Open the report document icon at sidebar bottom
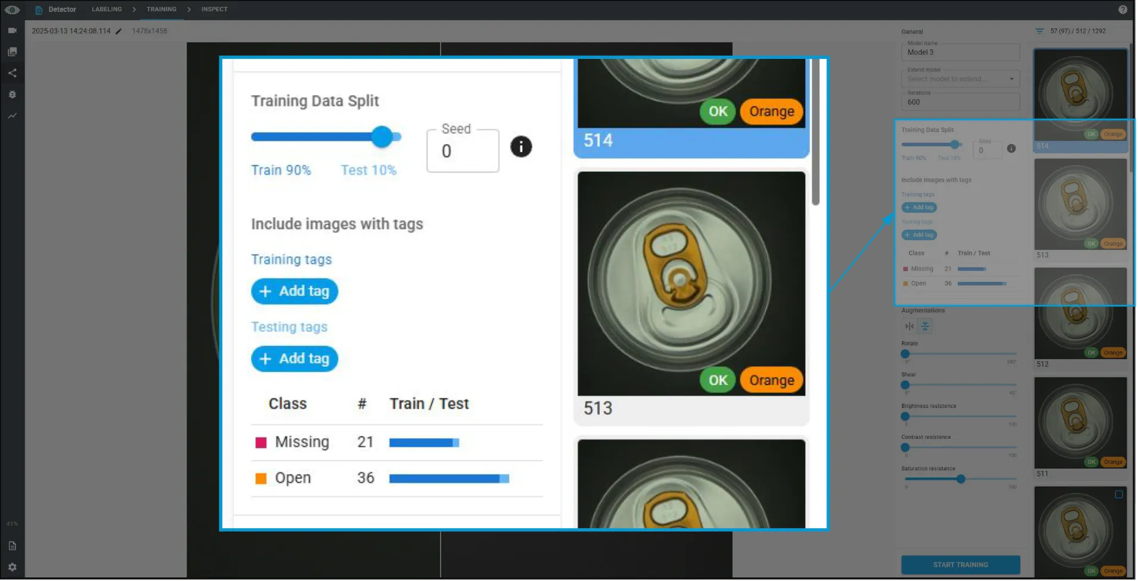 click(x=12, y=545)
